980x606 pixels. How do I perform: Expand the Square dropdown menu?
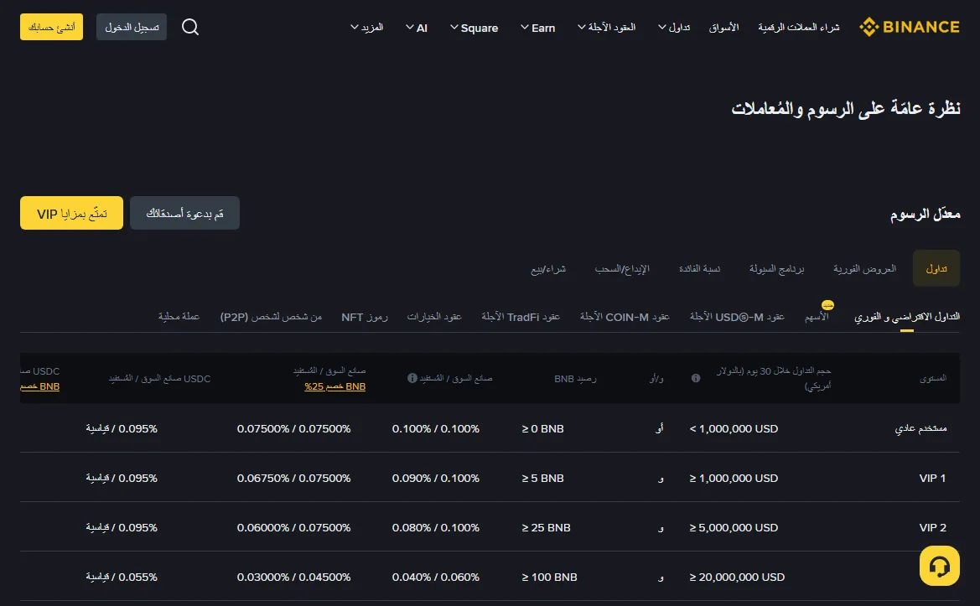[474, 28]
